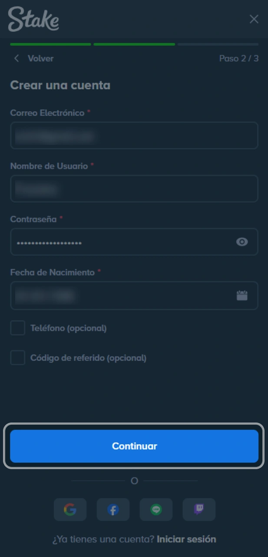Sign up using the Facebook icon
268x557 pixels.
pos(113,510)
